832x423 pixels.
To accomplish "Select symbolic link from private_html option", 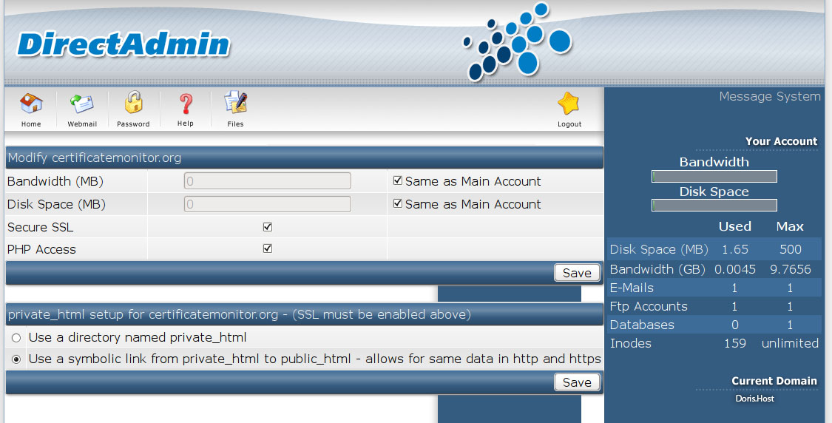I will (16, 359).
